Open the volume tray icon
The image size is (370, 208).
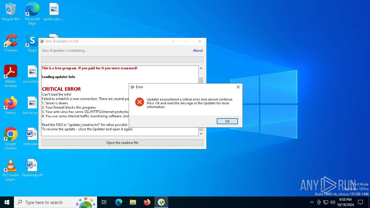click(x=333, y=202)
